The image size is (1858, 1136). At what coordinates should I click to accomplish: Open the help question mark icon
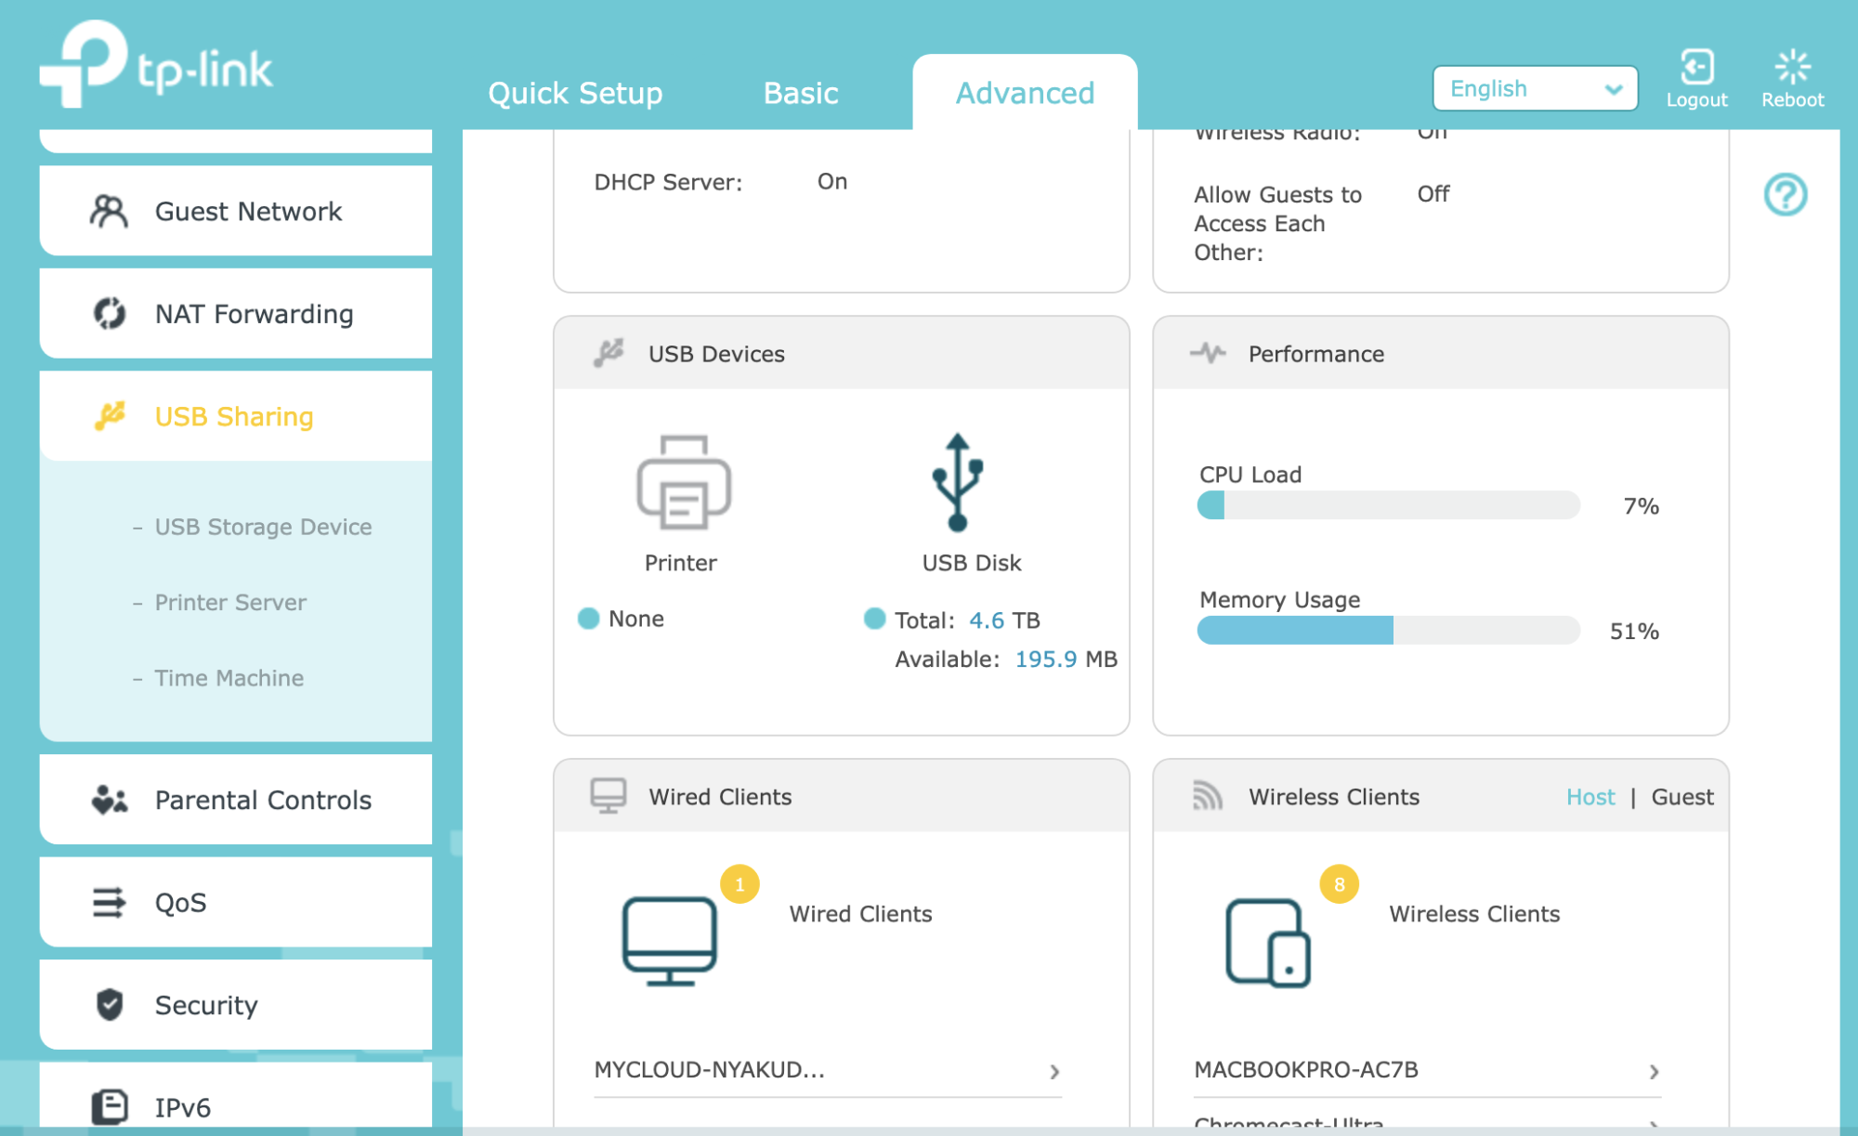coord(1785,195)
